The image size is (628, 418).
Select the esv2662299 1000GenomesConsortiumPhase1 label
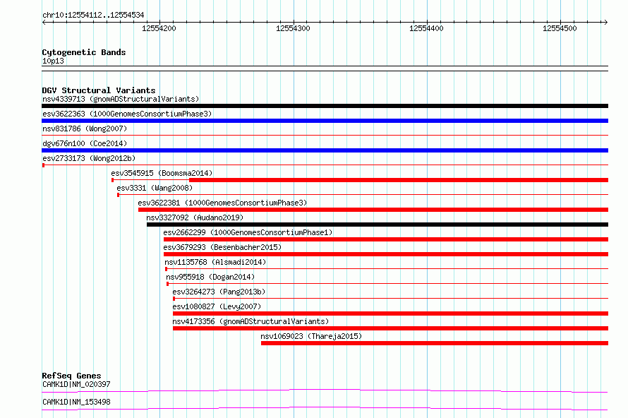pyautogui.click(x=248, y=232)
